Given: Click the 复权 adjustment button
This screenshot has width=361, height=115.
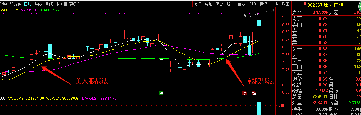Looking at the screenshot, I should click(x=198, y=4).
